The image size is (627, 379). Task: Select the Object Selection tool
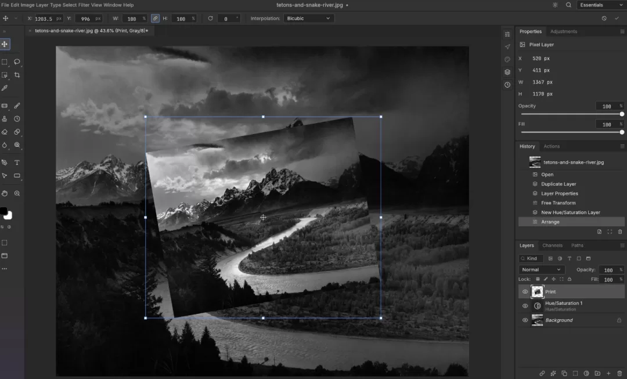(5, 75)
